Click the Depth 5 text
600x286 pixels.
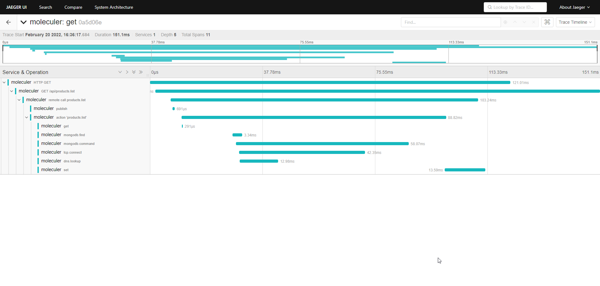(168, 35)
